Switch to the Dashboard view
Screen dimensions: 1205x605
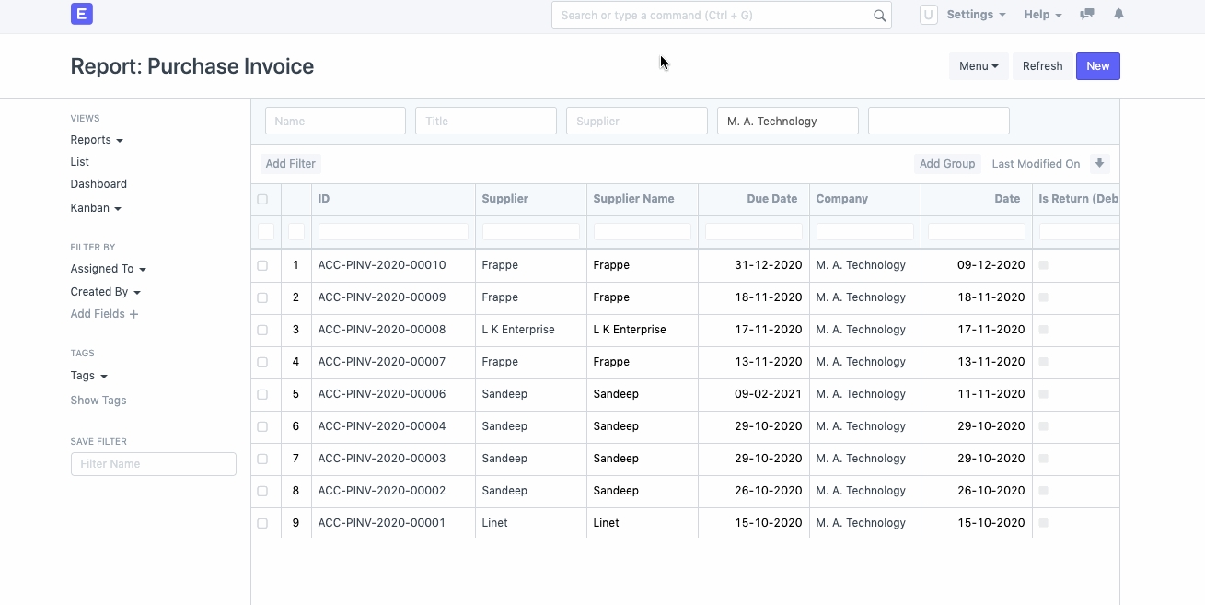pyautogui.click(x=98, y=184)
